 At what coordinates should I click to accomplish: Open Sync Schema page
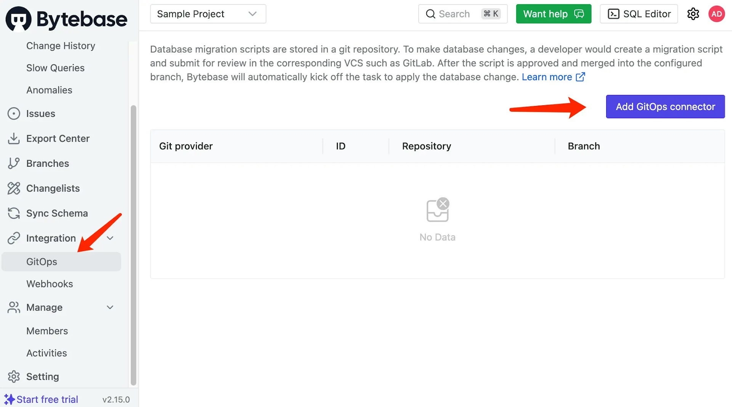pyautogui.click(x=57, y=213)
